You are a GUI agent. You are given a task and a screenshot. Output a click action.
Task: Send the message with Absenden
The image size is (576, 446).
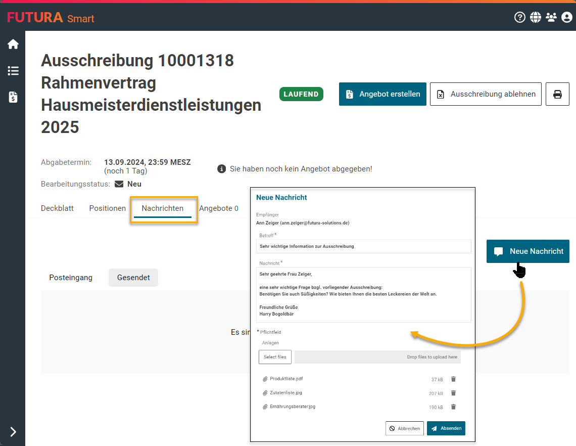[x=446, y=428]
